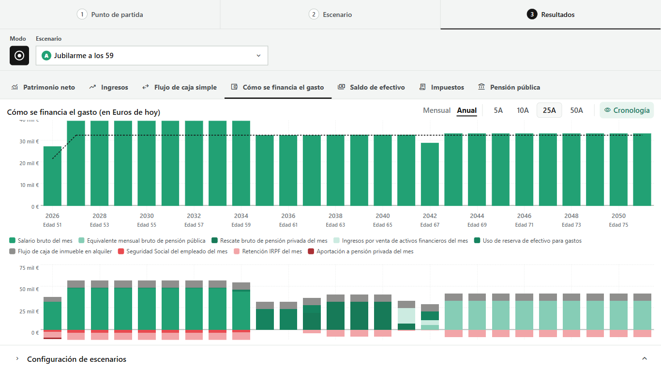
Task: Click the Uso de reserva de efectivo swatch
Action: pos(477,241)
